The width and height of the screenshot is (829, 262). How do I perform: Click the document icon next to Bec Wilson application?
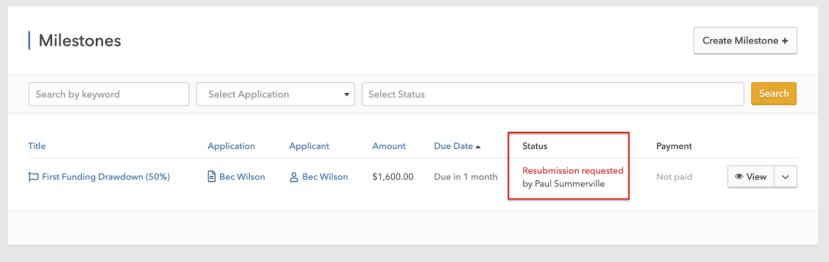(x=211, y=177)
